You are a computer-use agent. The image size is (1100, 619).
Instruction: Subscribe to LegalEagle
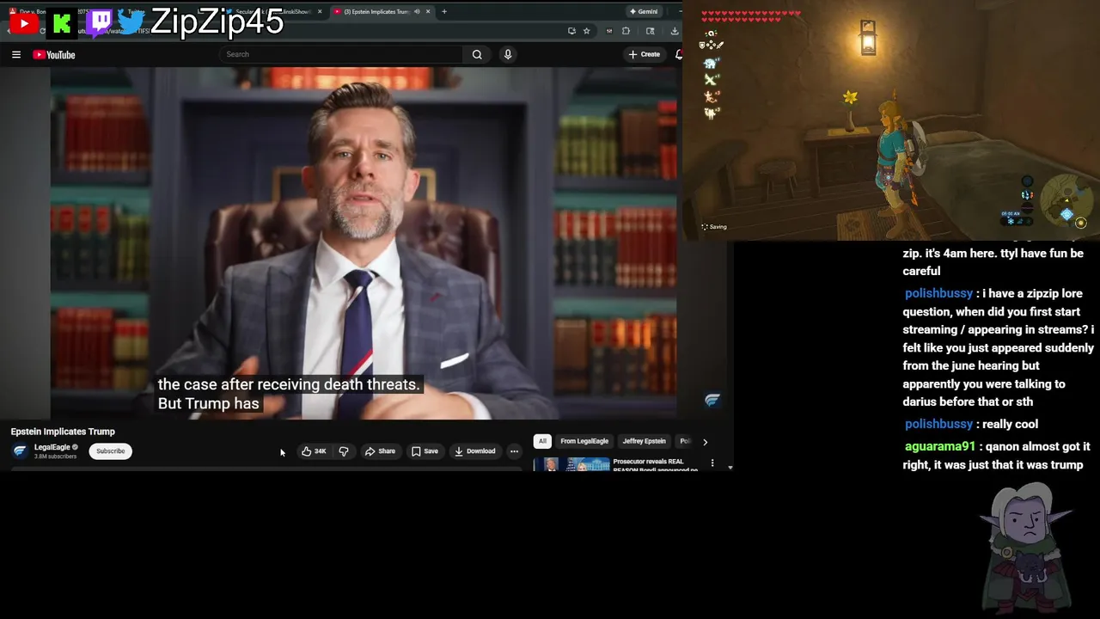pyautogui.click(x=110, y=451)
